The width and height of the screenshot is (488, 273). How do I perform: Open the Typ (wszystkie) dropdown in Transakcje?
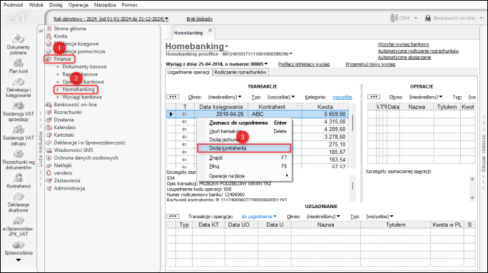(x=281, y=97)
